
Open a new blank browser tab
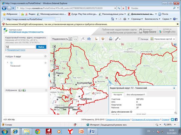[58, 19]
